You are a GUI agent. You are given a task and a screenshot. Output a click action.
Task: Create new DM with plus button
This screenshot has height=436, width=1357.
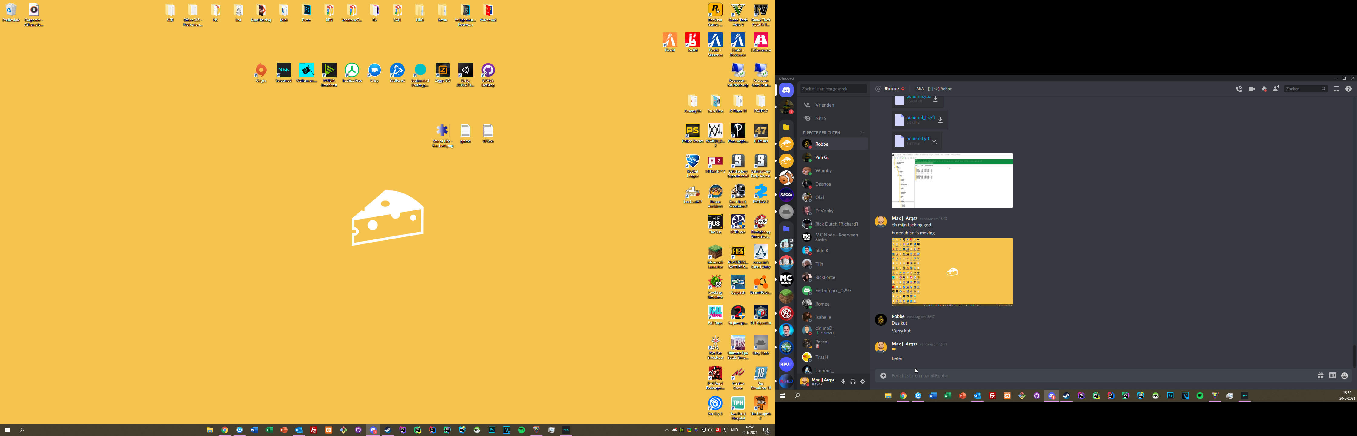click(862, 133)
